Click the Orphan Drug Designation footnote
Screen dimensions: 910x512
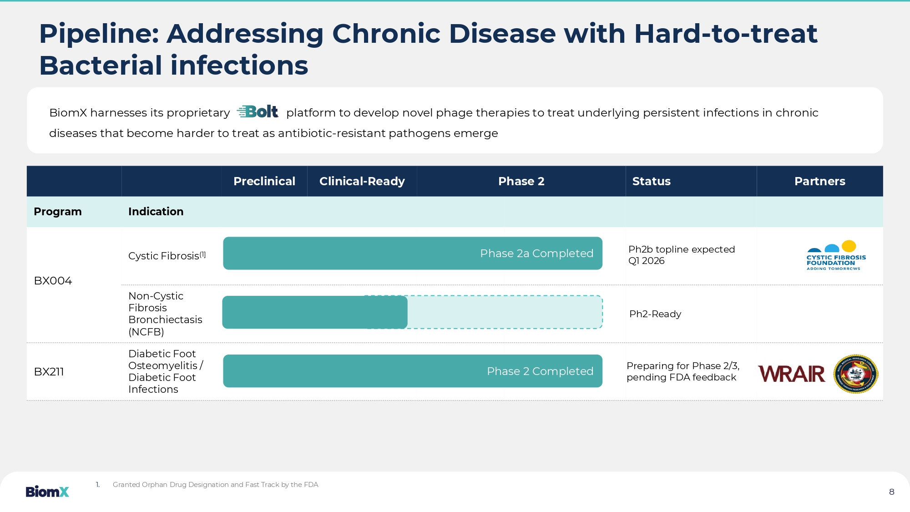pyautogui.click(x=215, y=485)
